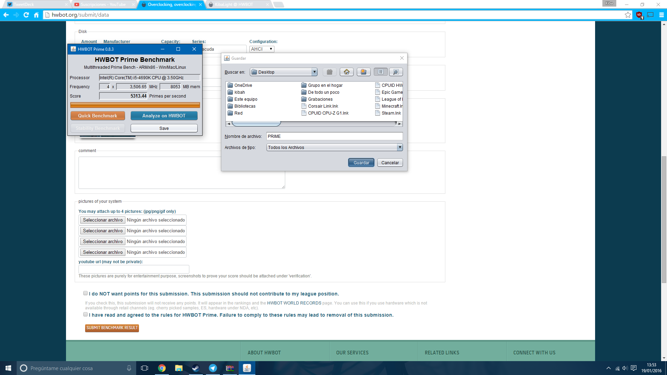Switch to list view in Guardar dialog
The width and height of the screenshot is (667, 375).
click(x=380, y=72)
